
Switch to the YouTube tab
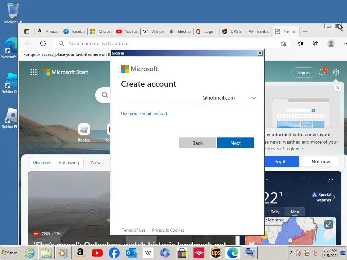(x=127, y=31)
